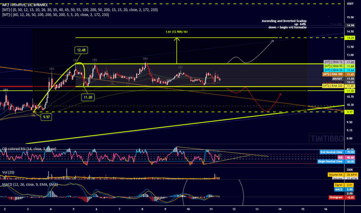Click date 14 on the time axis
Screen dimensions: 361x213
coord(280,209)
